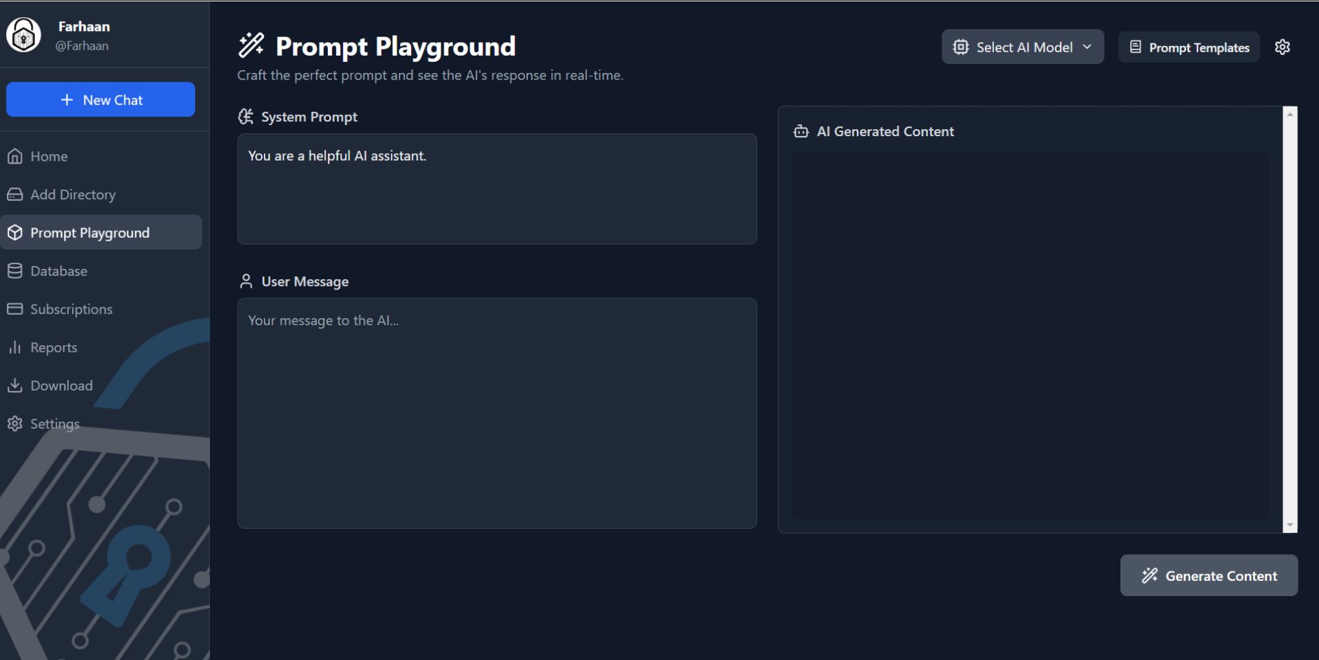Image resolution: width=1319 pixels, height=660 pixels.
Task: Click the Database cylinder icon
Action: [15, 271]
